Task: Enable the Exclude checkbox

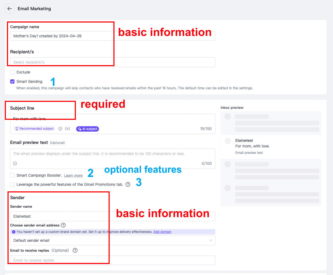Action: [x=12, y=72]
